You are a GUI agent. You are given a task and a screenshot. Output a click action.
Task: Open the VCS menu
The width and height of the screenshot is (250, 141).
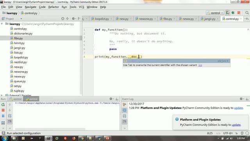click(x=82, y=7)
